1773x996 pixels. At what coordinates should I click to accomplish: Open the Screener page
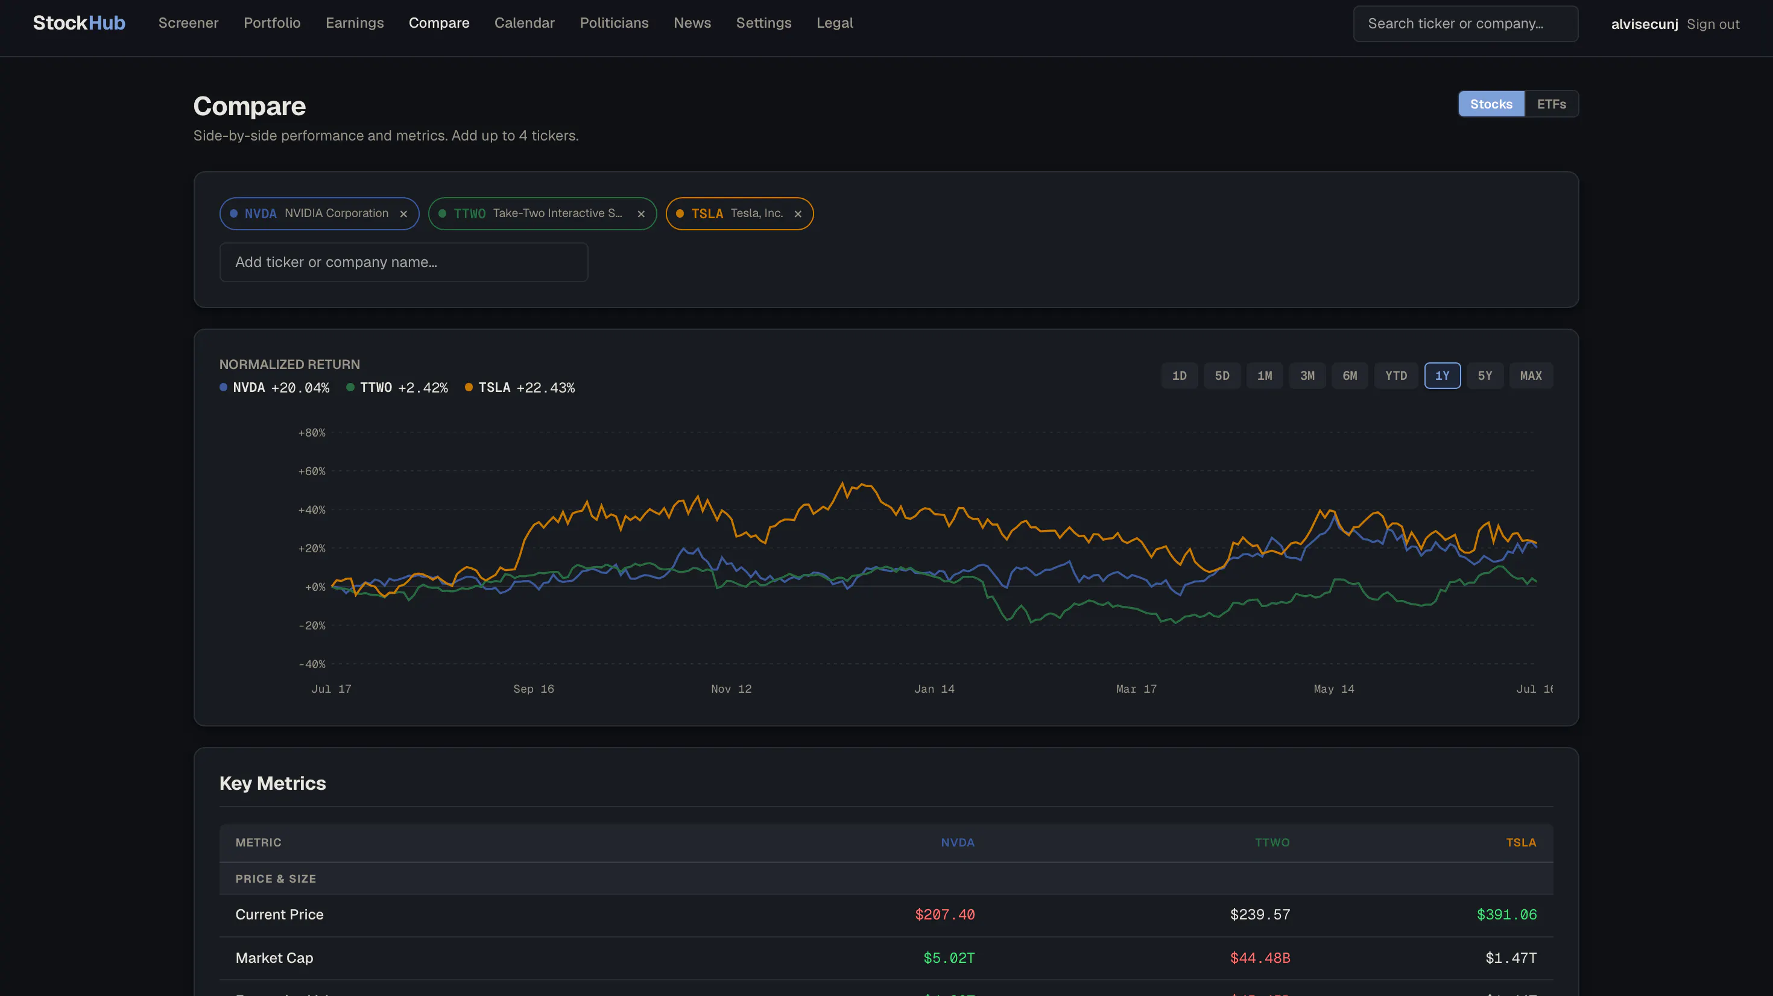click(188, 23)
